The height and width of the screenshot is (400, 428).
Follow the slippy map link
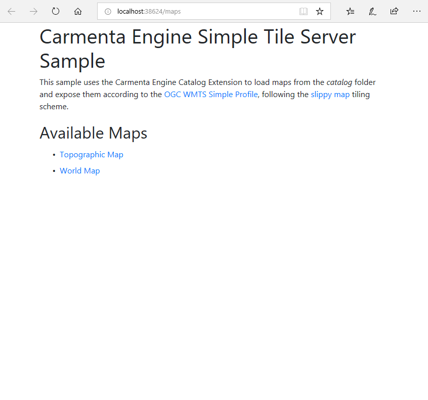330,95
